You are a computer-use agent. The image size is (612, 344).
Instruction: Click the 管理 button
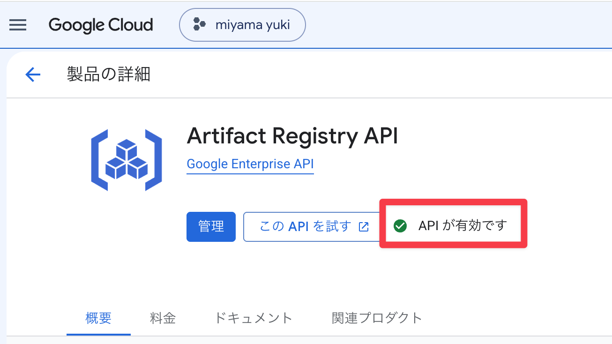tap(211, 227)
